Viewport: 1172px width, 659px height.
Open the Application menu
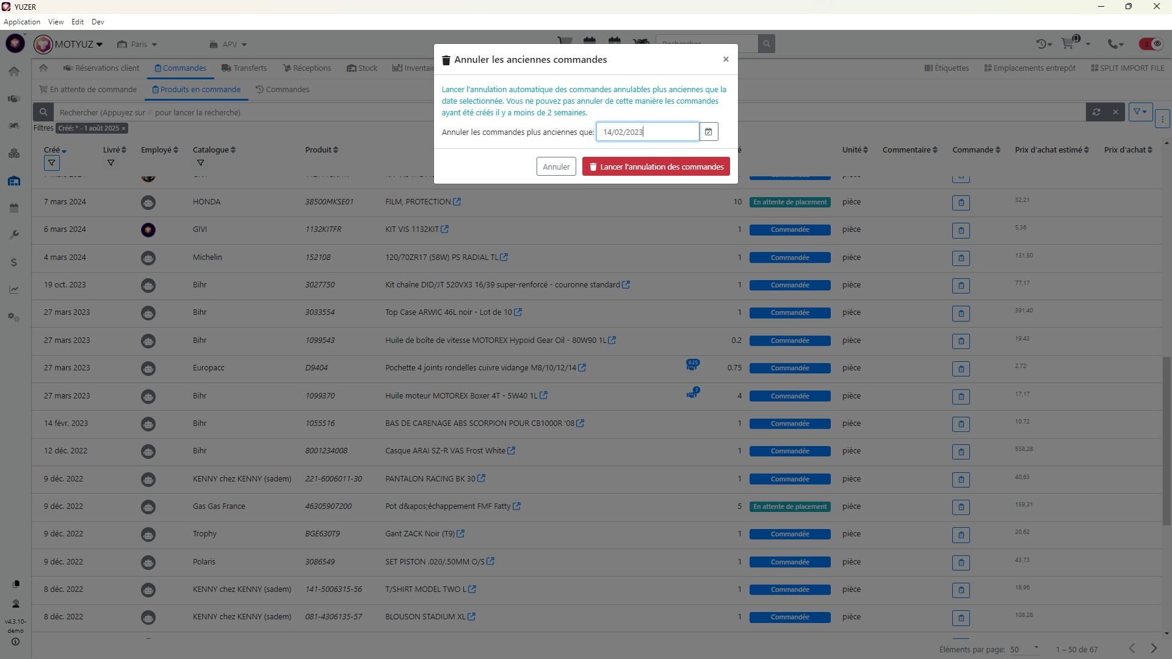click(x=22, y=22)
